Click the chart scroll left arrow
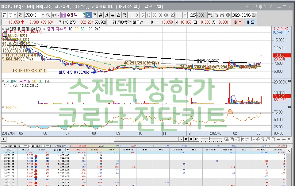The height and width of the screenshot is (186, 295). (x=4, y=139)
